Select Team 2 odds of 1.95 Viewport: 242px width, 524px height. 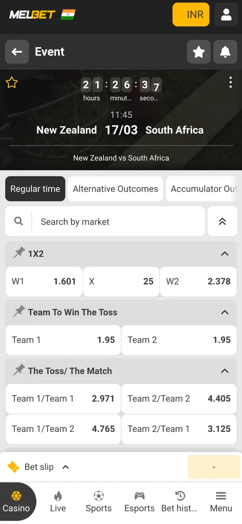[179, 340]
